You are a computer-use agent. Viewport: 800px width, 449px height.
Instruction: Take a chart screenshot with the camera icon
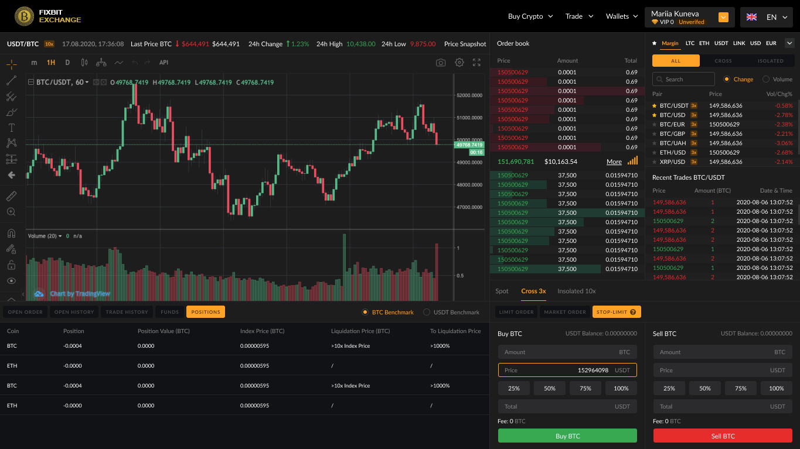[441, 62]
